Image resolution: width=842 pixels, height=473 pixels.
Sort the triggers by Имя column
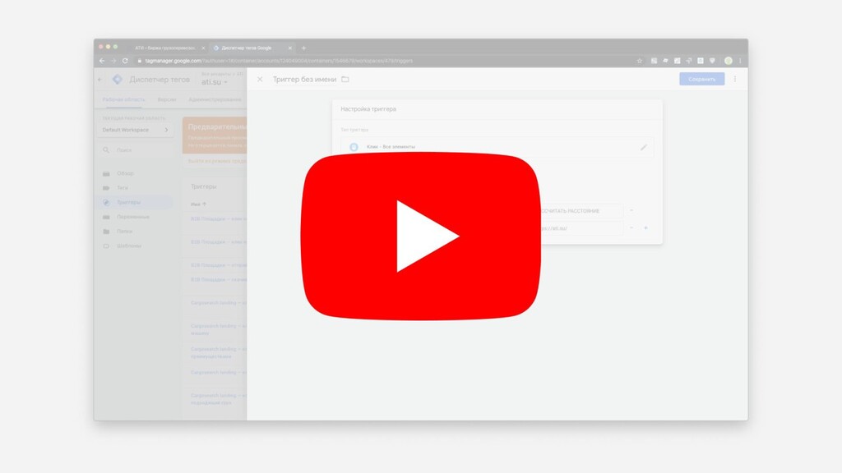click(198, 204)
